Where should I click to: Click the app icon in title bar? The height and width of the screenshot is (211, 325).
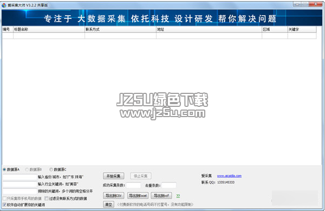point(4,5)
